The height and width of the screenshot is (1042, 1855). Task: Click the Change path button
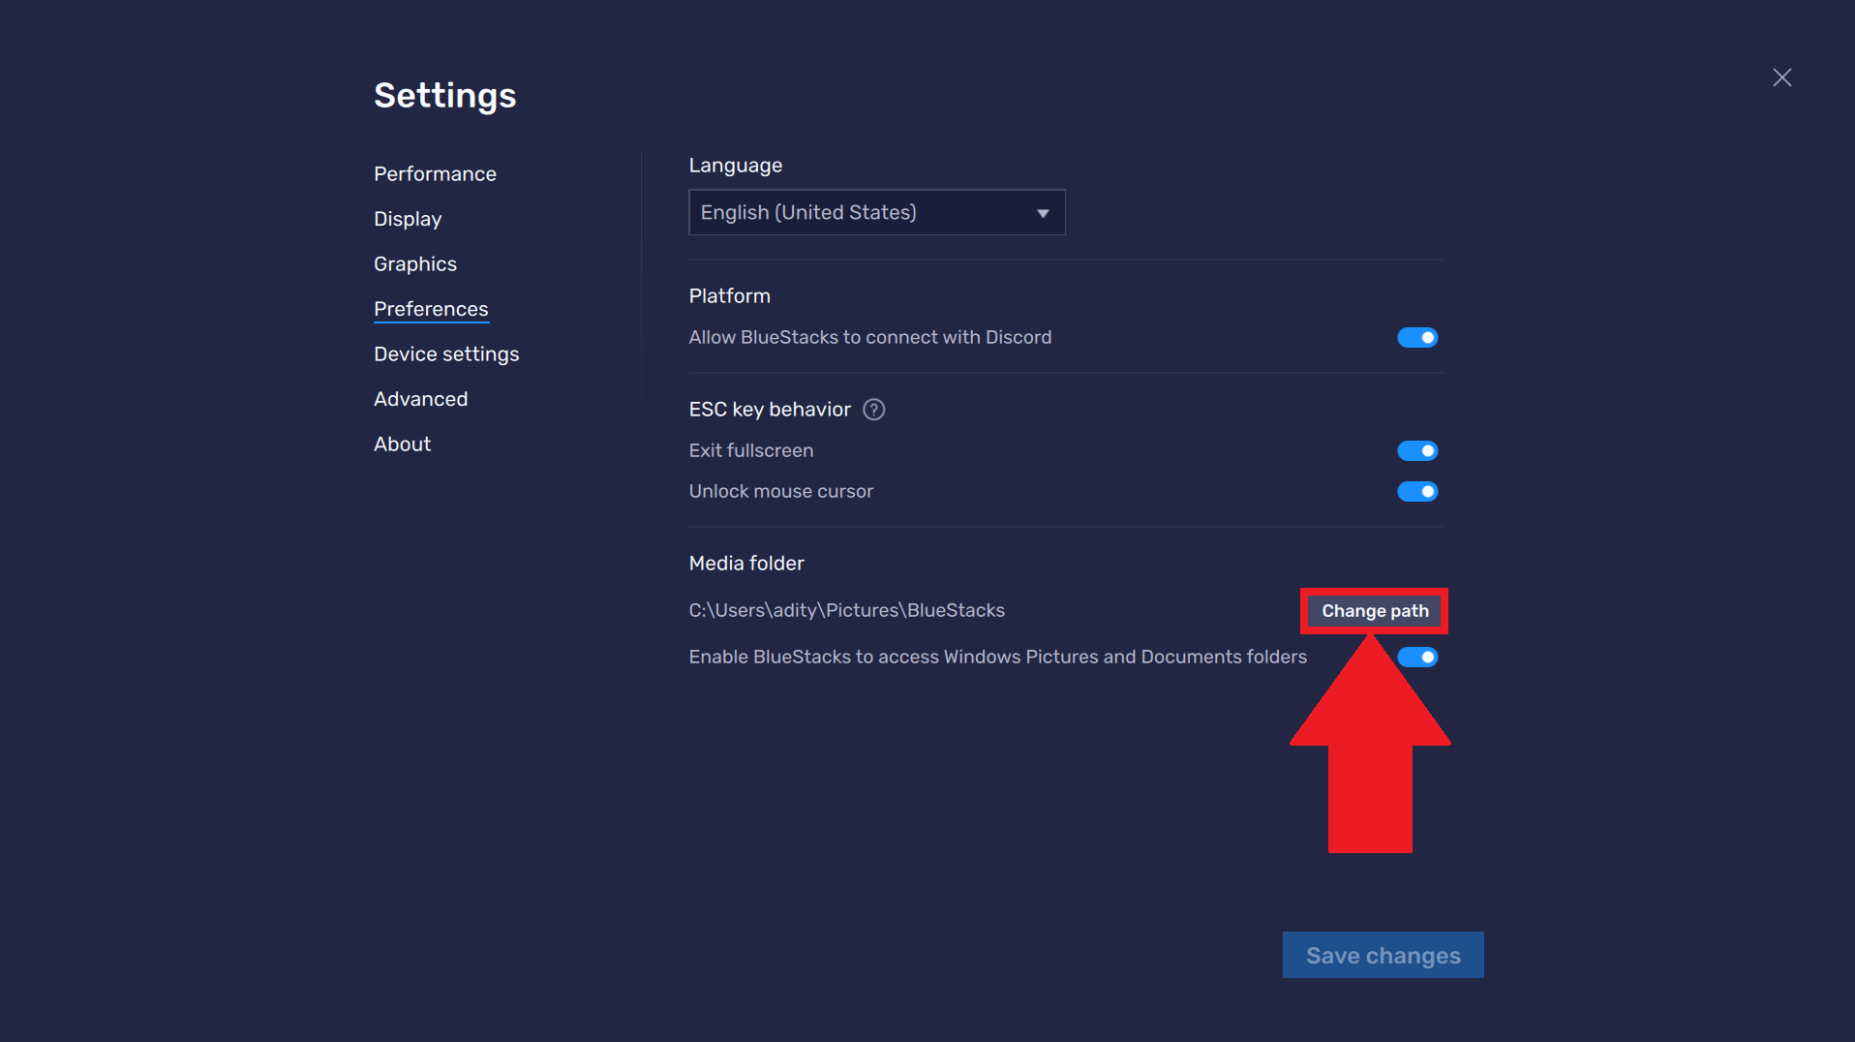(1374, 610)
